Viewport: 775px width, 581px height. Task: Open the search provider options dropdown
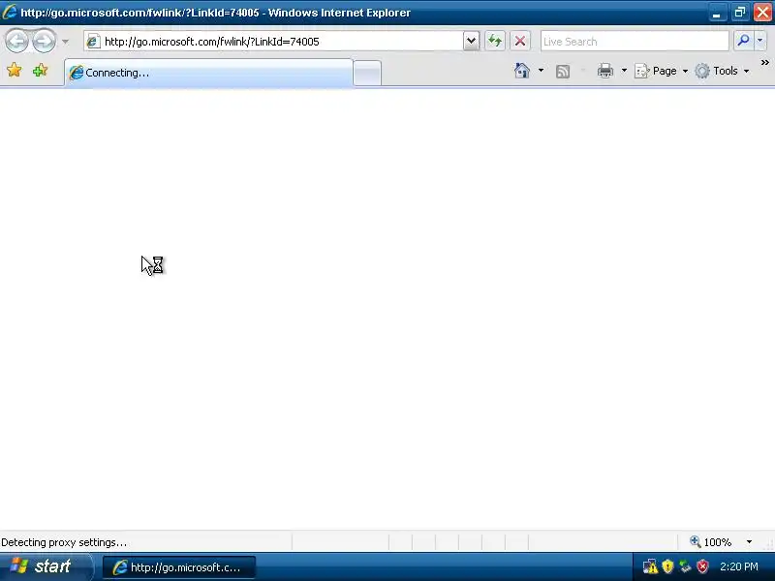pos(760,41)
